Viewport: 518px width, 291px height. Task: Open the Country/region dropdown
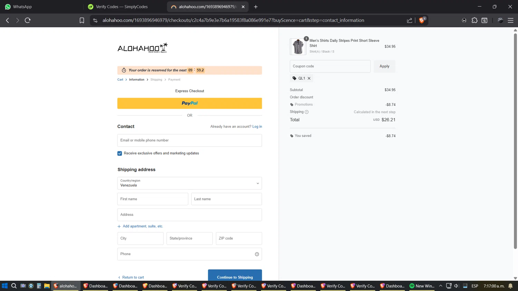coord(190,183)
